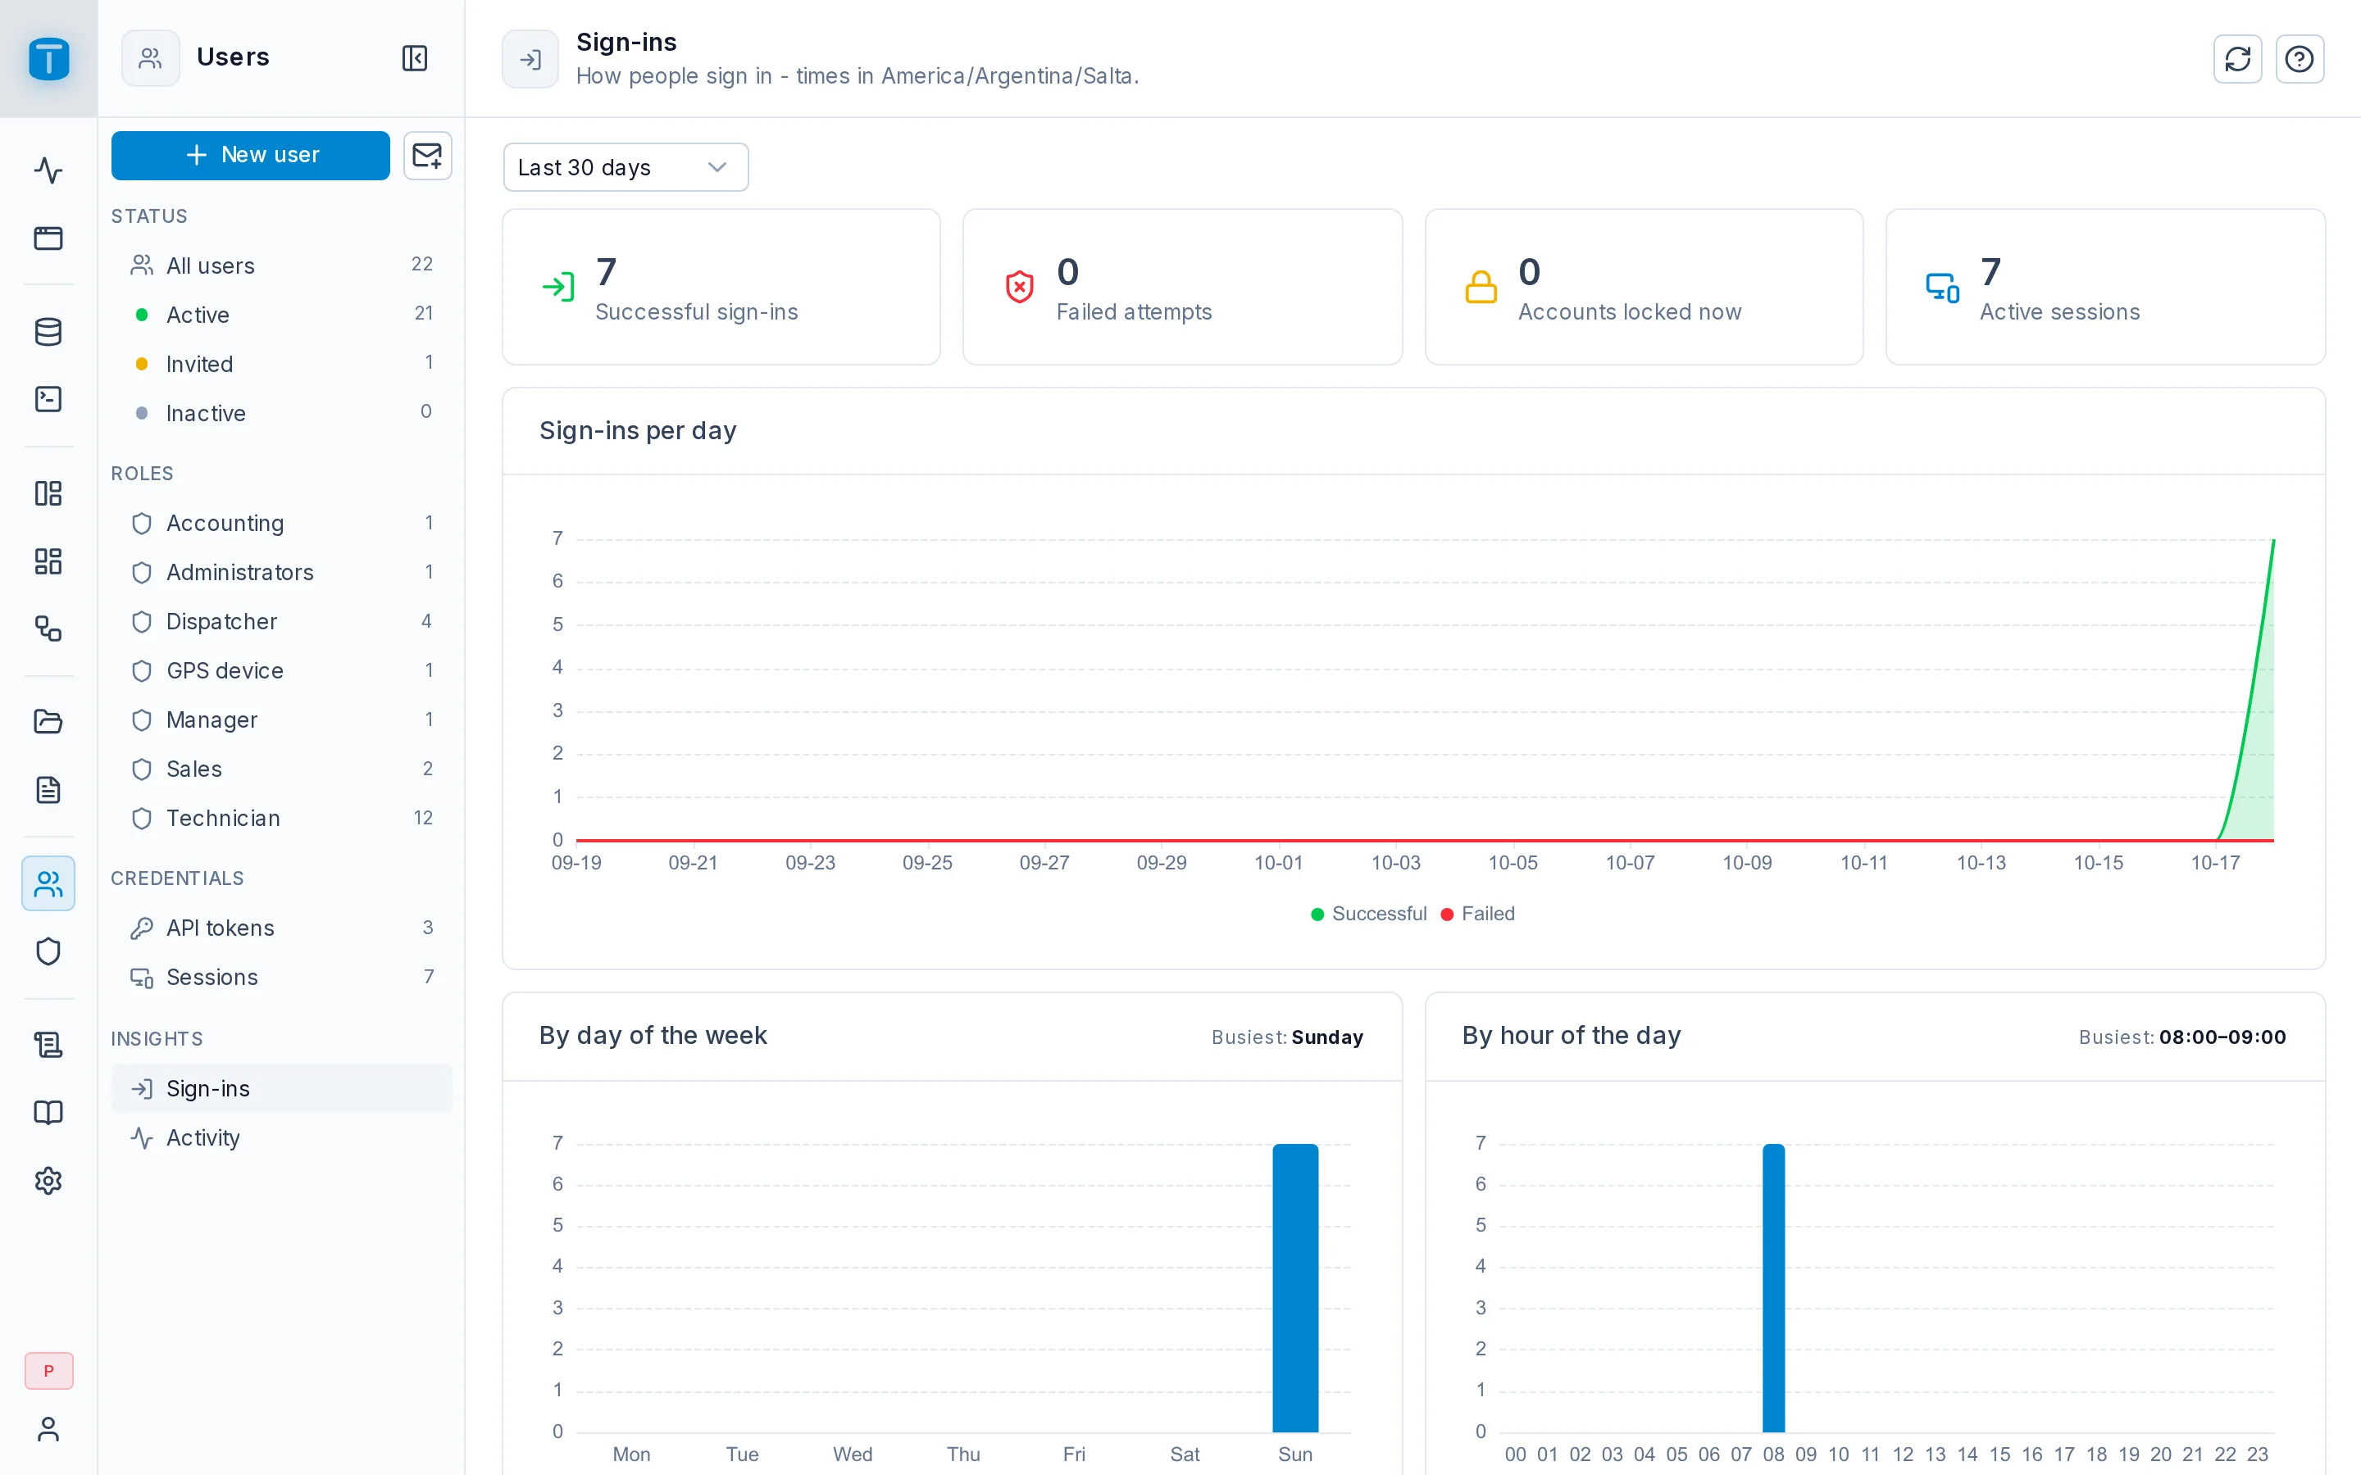
Task: Click the Accounts locked now card
Action: pos(1644,287)
